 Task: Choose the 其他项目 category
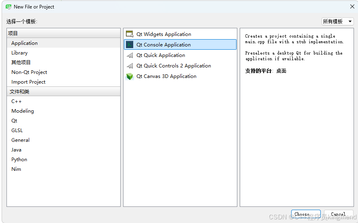pyautogui.click(x=21, y=63)
